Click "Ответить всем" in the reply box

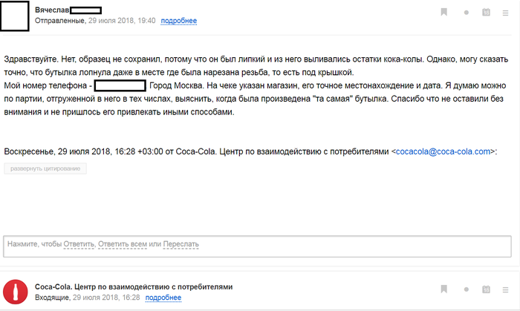pyautogui.click(x=123, y=243)
